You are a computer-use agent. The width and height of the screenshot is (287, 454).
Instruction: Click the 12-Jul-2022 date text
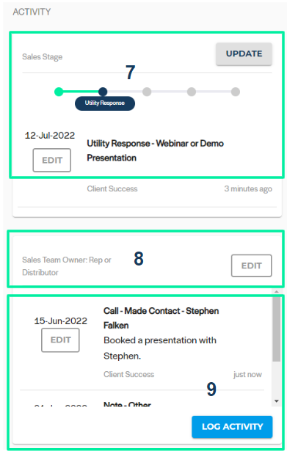click(50, 136)
